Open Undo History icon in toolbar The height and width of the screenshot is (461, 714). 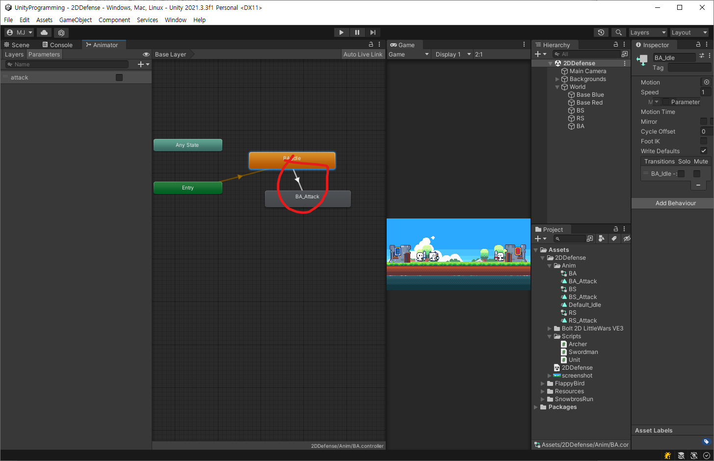[x=601, y=32]
